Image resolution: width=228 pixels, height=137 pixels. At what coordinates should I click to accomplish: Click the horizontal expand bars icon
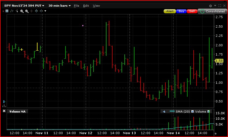pyautogui.click(x=36, y=11)
